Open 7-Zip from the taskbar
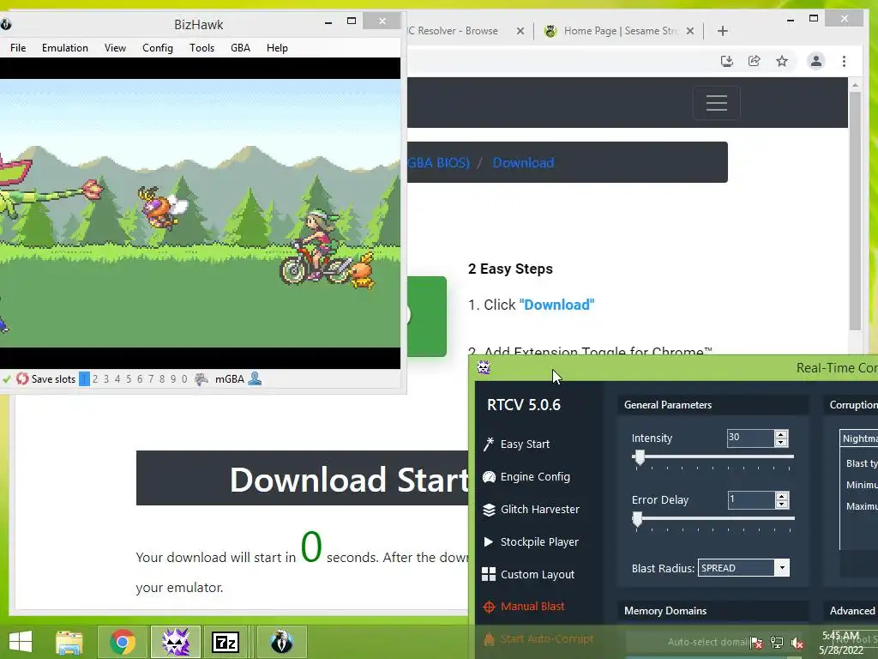This screenshot has height=659, width=878. pyautogui.click(x=226, y=642)
